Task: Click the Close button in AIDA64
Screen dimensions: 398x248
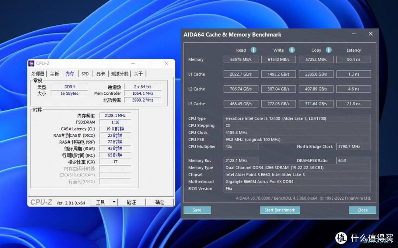Action: click(363, 210)
